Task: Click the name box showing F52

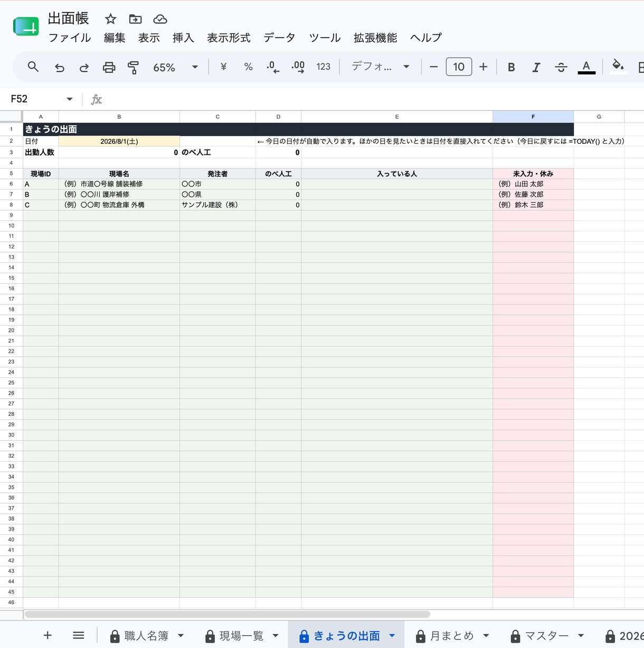Action: [35, 99]
